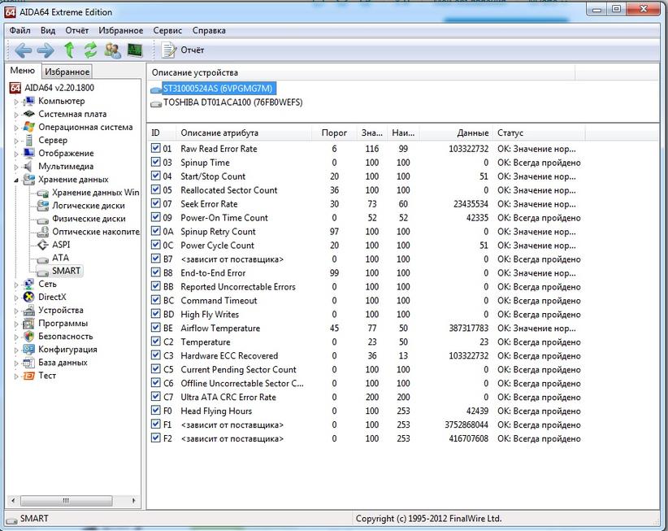The height and width of the screenshot is (531, 668).
Task: Switch to the Избранное tab in the side panel
Action: point(67,72)
